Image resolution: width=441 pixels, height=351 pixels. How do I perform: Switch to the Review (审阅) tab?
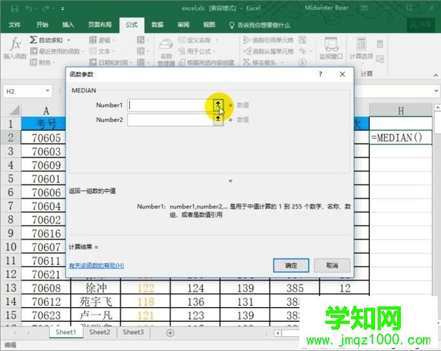[183, 25]
